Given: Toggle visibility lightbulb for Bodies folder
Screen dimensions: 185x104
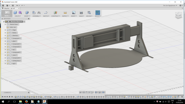Looking at the screenshot, I should point(8,33).
